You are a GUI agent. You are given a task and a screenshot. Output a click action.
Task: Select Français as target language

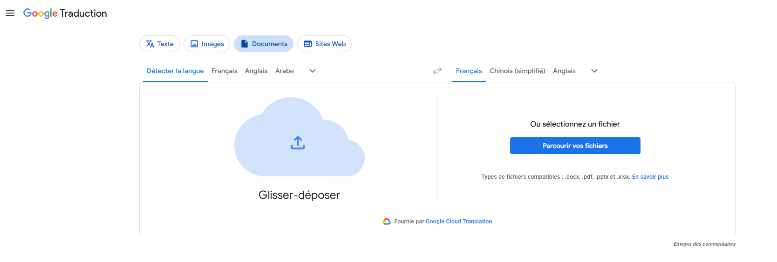(469, 71)
